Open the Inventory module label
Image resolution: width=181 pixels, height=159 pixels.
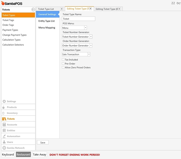[x=12, y=113]
